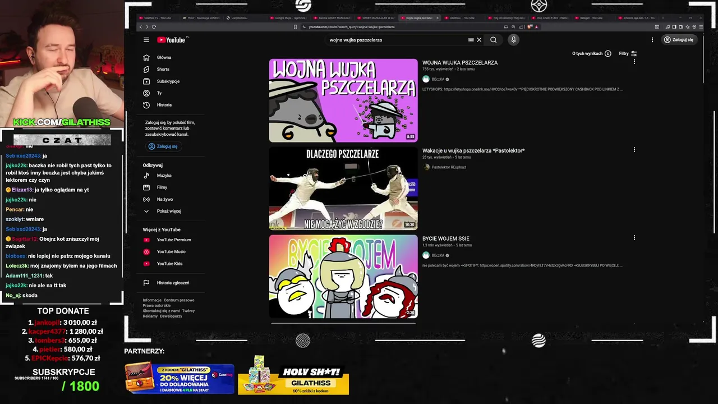The image size is (718, 404).
Task: Open the Twórcy footer link
Action: [x=188, y=311]
